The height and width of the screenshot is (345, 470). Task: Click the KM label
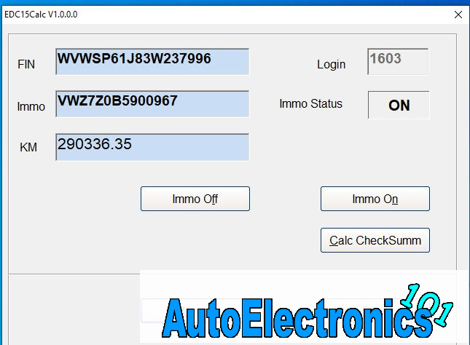(28, 148)
